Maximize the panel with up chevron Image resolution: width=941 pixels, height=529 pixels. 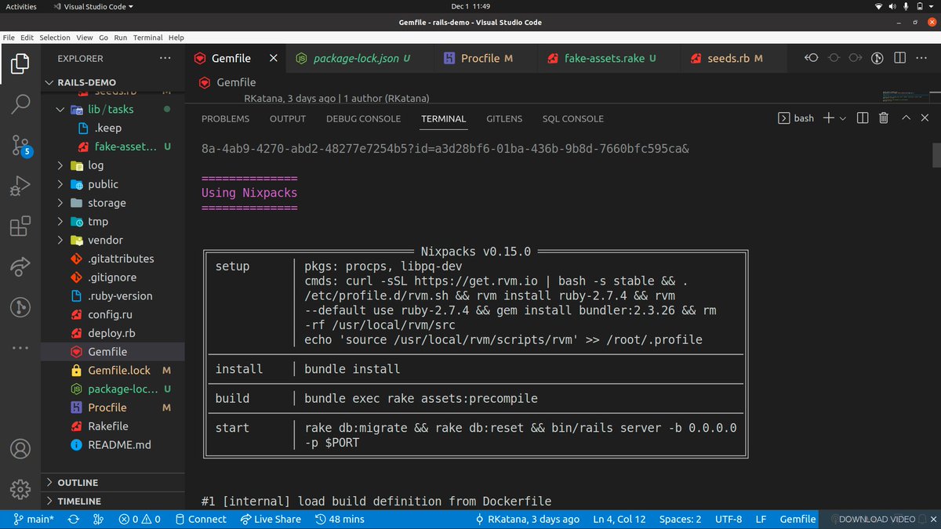pos(906,118)
